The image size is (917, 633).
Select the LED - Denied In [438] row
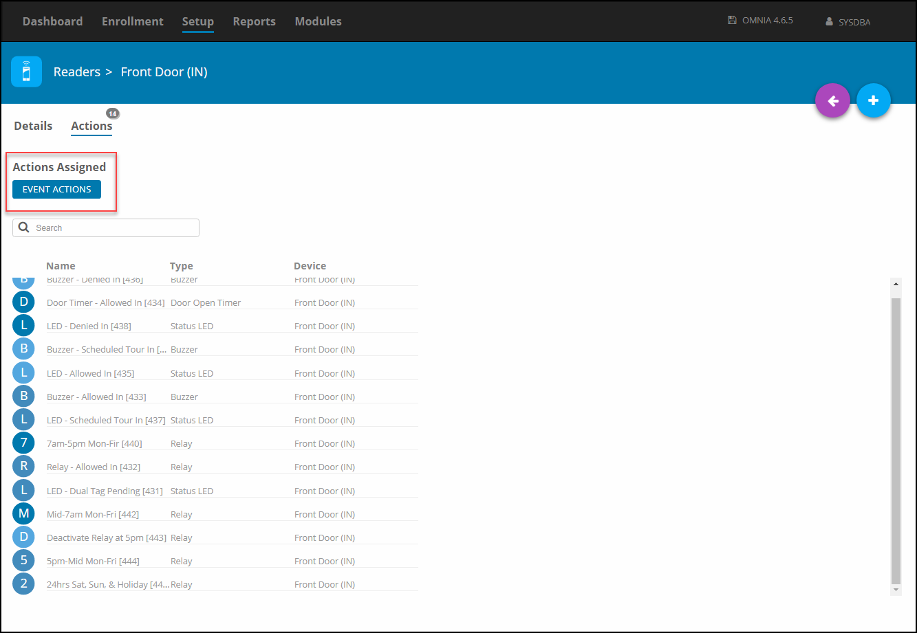(x=215, y=326)
